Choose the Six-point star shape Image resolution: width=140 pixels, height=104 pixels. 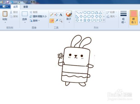coord(89,20)
